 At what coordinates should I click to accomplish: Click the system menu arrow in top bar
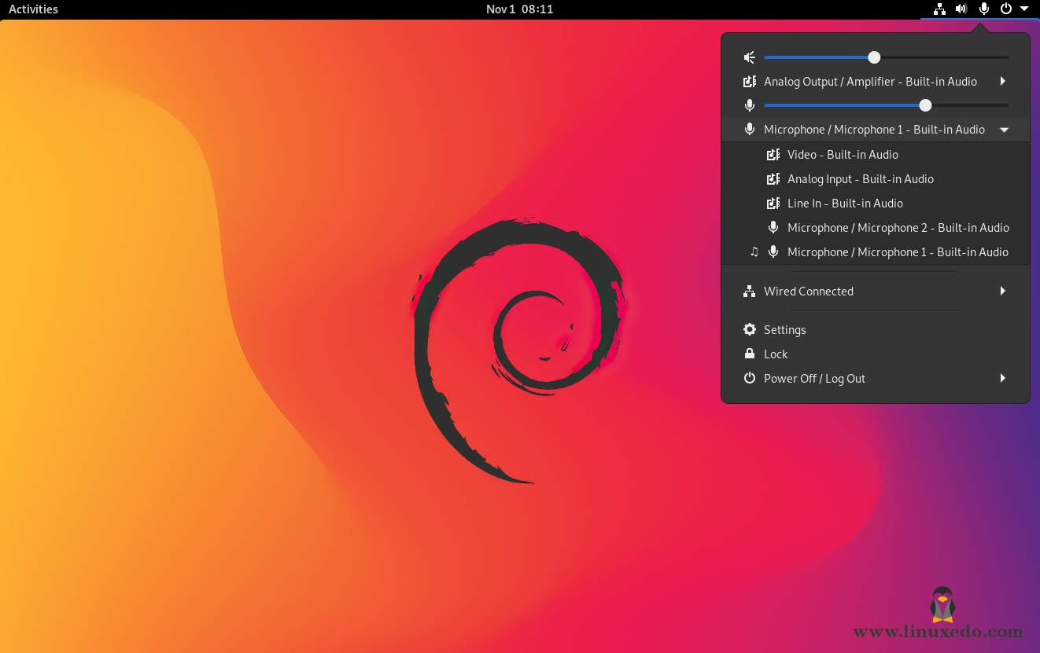pyautogui.click(x=1024, y=9)
